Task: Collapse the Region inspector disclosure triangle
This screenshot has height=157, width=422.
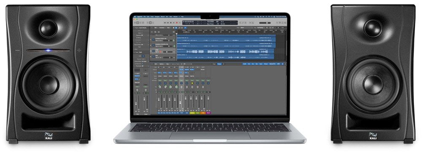Action: tap(134, 28)
